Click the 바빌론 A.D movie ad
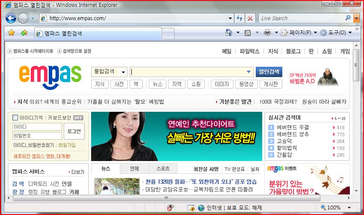This screenshot has height=215, width=364. click(x=314, y=78)
